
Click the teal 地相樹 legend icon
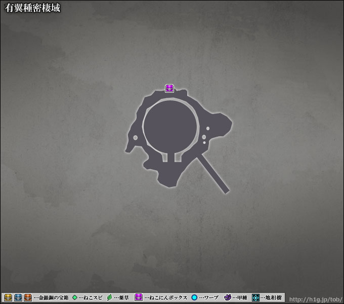(x=256, y=297)
